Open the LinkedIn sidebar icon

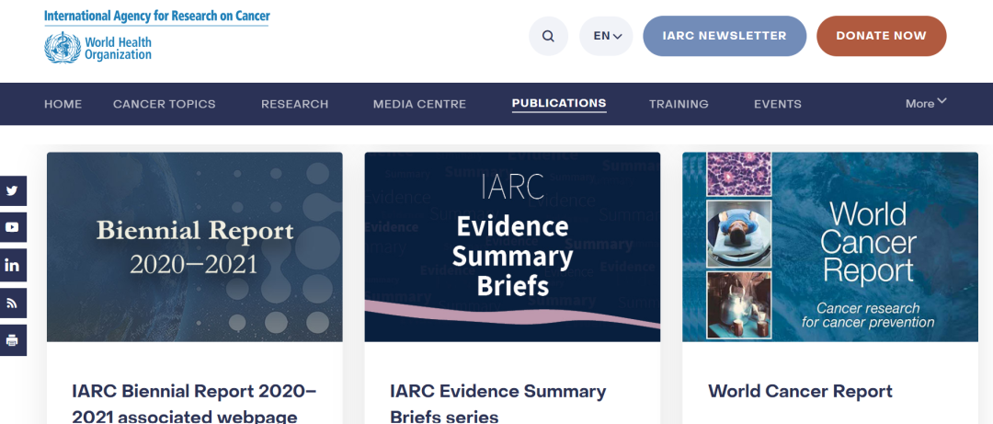(13, 265)
